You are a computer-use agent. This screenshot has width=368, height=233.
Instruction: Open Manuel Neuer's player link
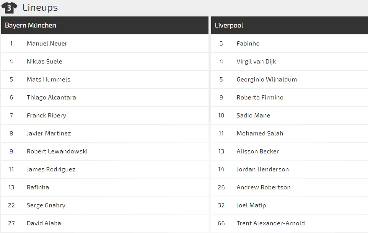click(x=47, y=44)
